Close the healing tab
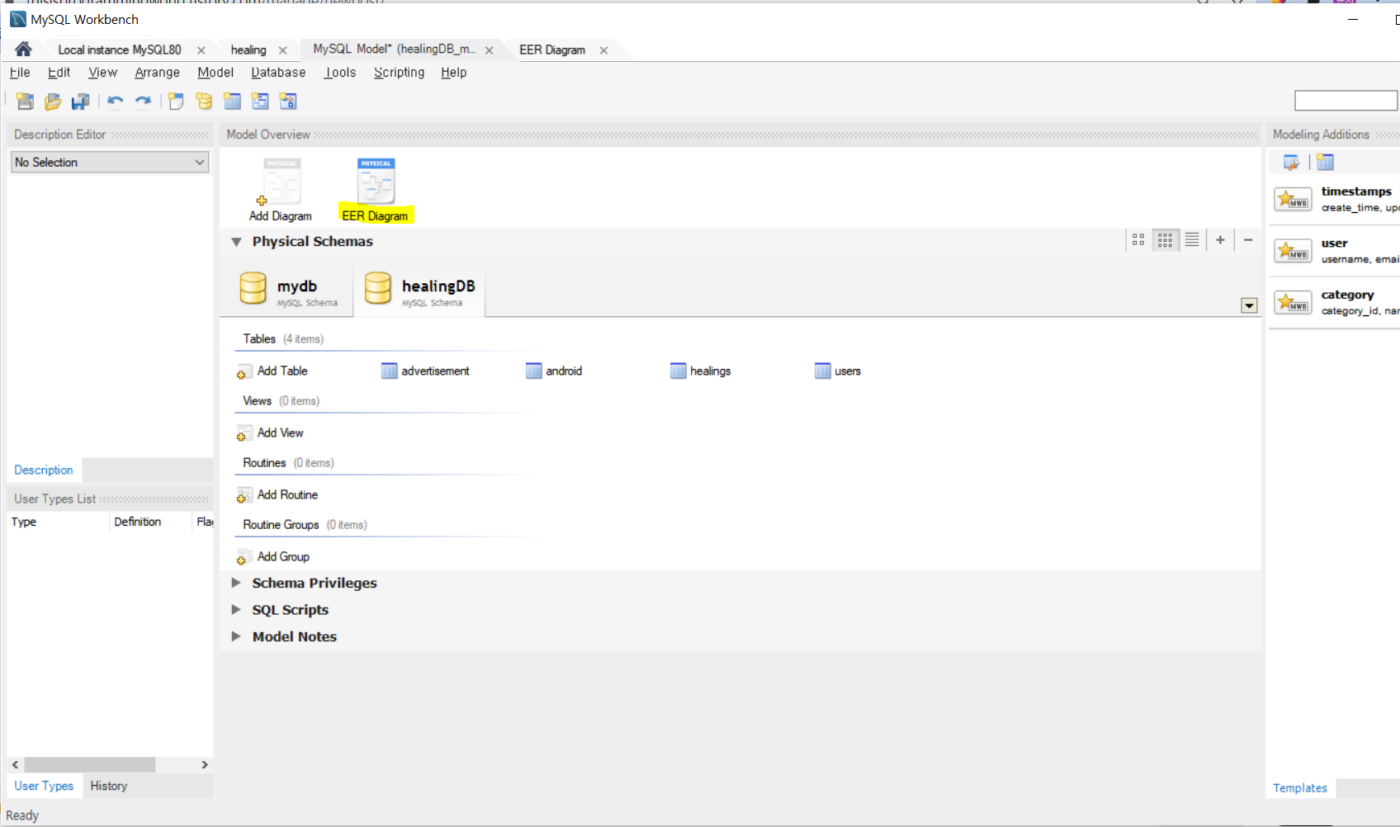Image resolution: width=1400 pixels, height=827 pixels. 282,50
